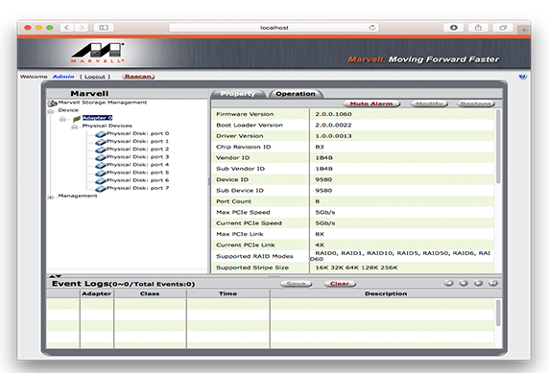Click the Driver Version value 1.0.0.0013
Viewport: 549px width, 373px height.
pos(333,136)
